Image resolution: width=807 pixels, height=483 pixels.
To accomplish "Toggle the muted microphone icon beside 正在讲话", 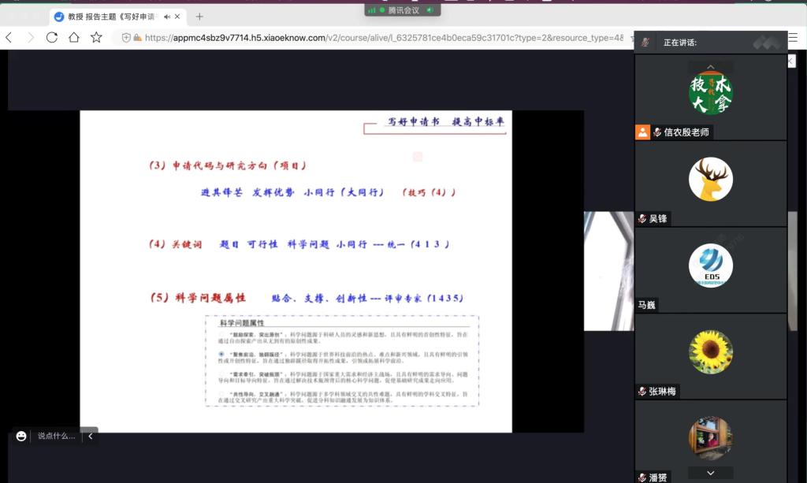I will pyautogui.click(x=645, y=43).
